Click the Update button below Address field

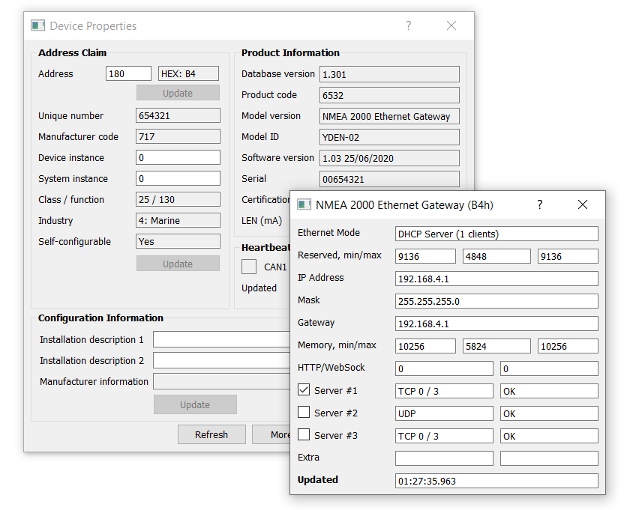tap(178, 93)
